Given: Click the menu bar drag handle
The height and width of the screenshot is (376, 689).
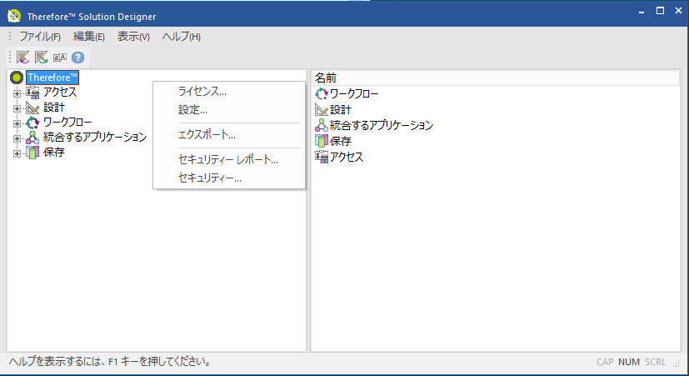Looking at the screenshot, I should (10, 36).
